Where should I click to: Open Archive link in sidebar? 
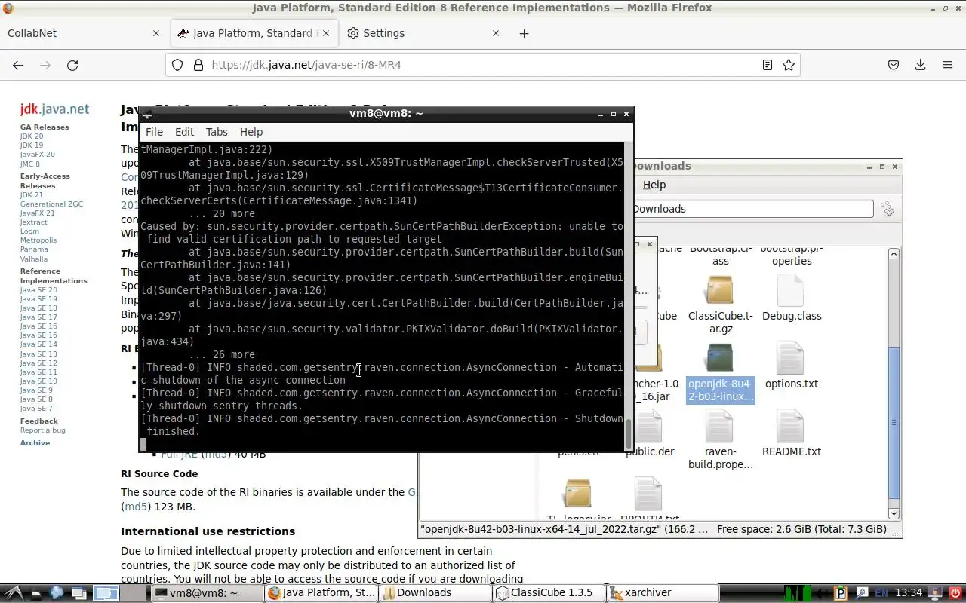tap(35, 443)
